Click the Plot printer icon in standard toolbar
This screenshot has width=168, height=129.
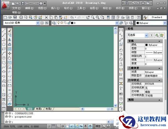coord(21,17)
